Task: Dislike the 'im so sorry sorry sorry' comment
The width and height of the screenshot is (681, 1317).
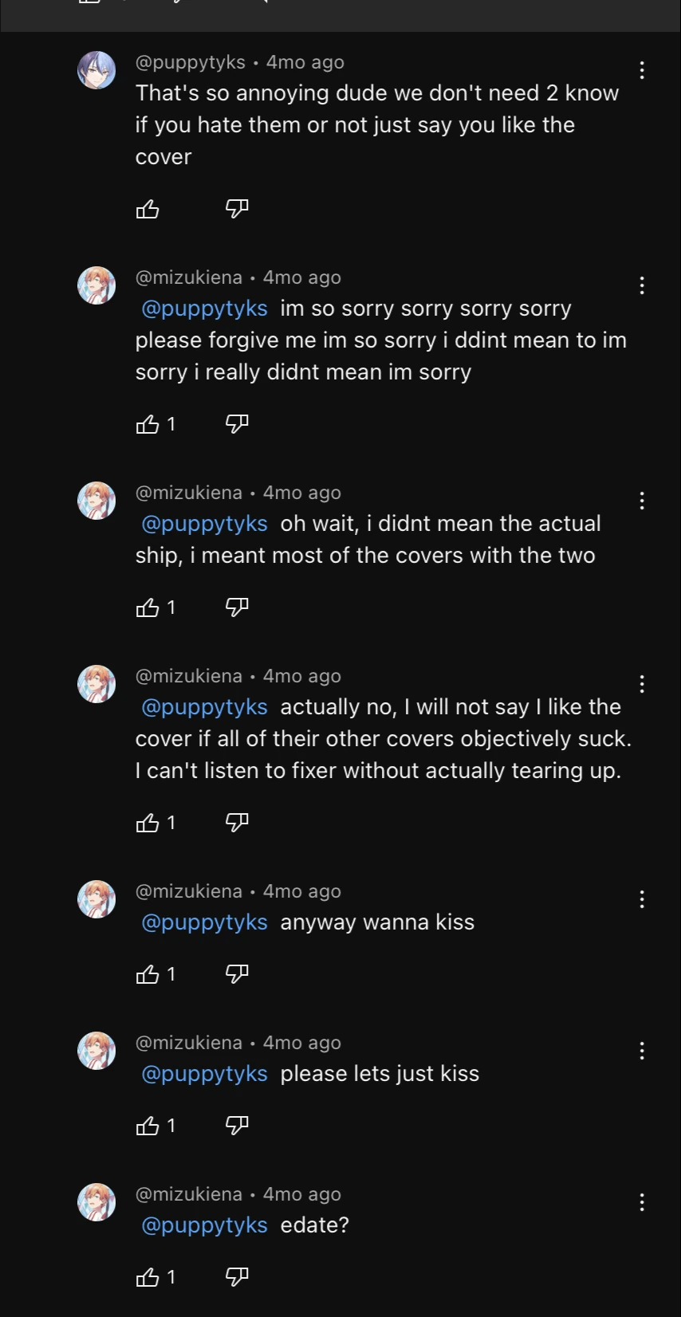Action: point(236,425)
